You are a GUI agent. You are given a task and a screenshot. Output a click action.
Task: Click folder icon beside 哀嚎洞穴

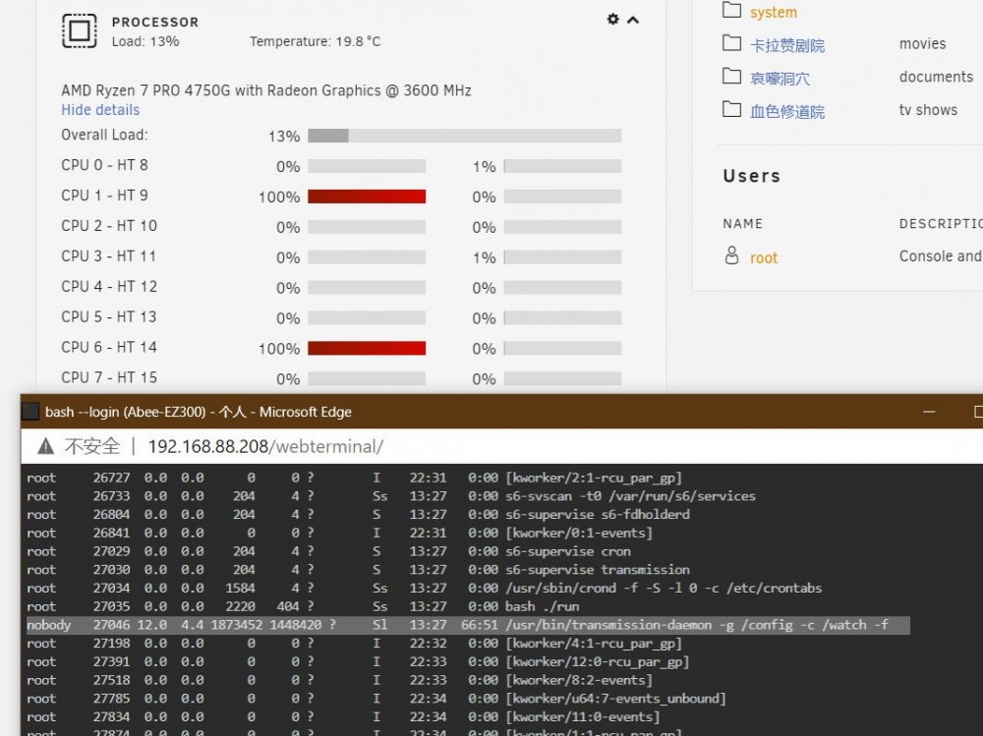(731, 77)
